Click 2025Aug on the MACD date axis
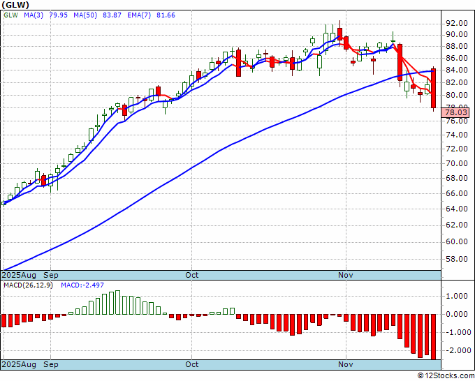Viewport: 475px width, 381px height. tap(19, 364)
